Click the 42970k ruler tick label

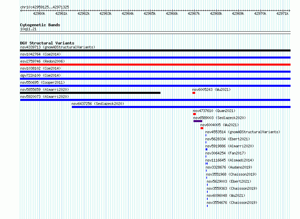(261, 13)
